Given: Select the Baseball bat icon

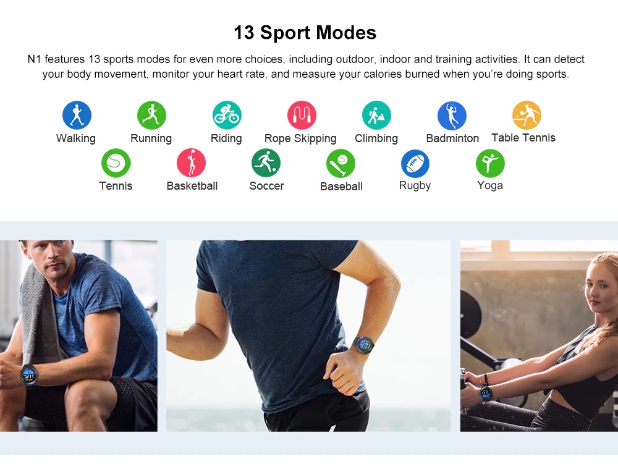Looking at the screenshot, I should coord(341,163).
